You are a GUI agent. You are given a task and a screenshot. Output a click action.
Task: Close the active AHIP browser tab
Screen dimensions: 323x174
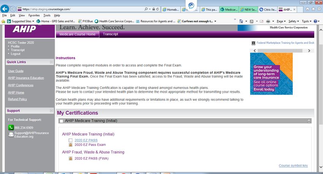point(294,9)
